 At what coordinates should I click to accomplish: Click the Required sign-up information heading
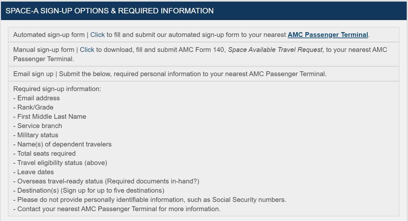(x=57, y=89)
